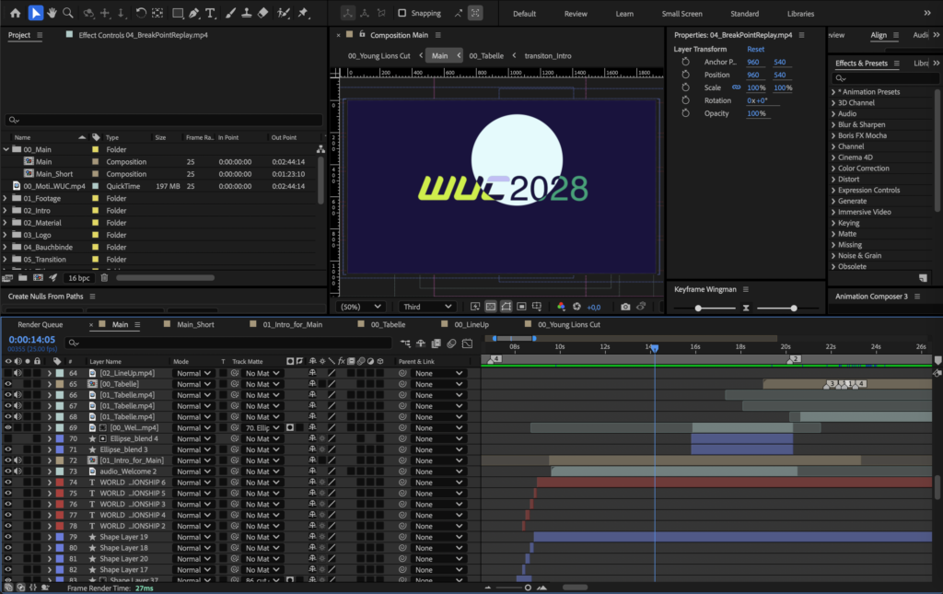This screenshot has width=943, height=594.
Task: Select the Eraser tool
Action: click(x=263, y=13)
